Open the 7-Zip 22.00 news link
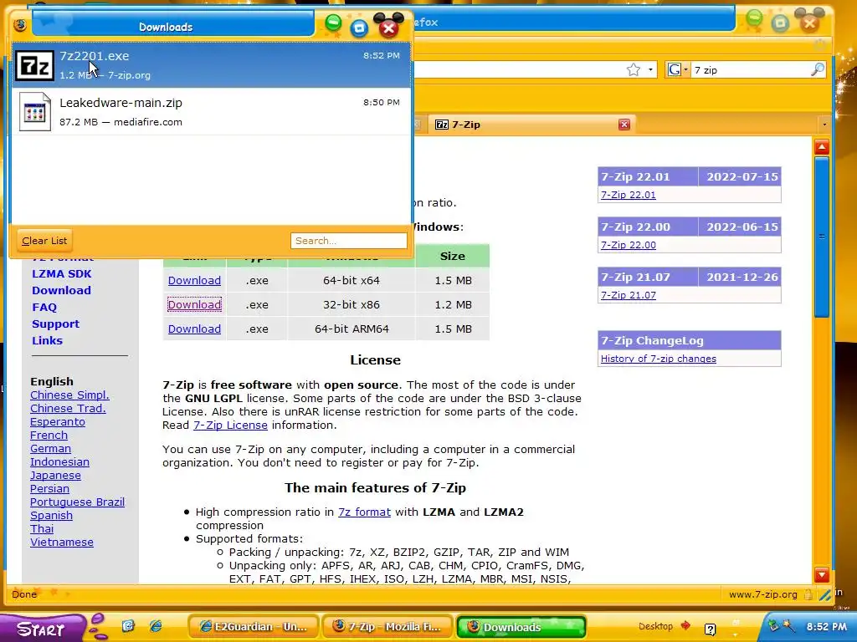 point(628,245)
